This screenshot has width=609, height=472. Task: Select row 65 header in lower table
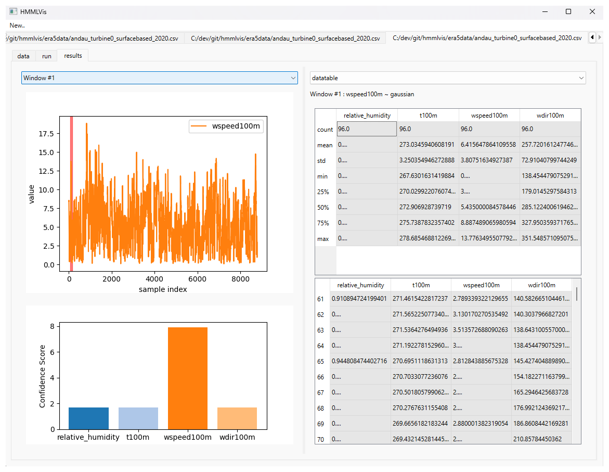(x=321, y=361)
